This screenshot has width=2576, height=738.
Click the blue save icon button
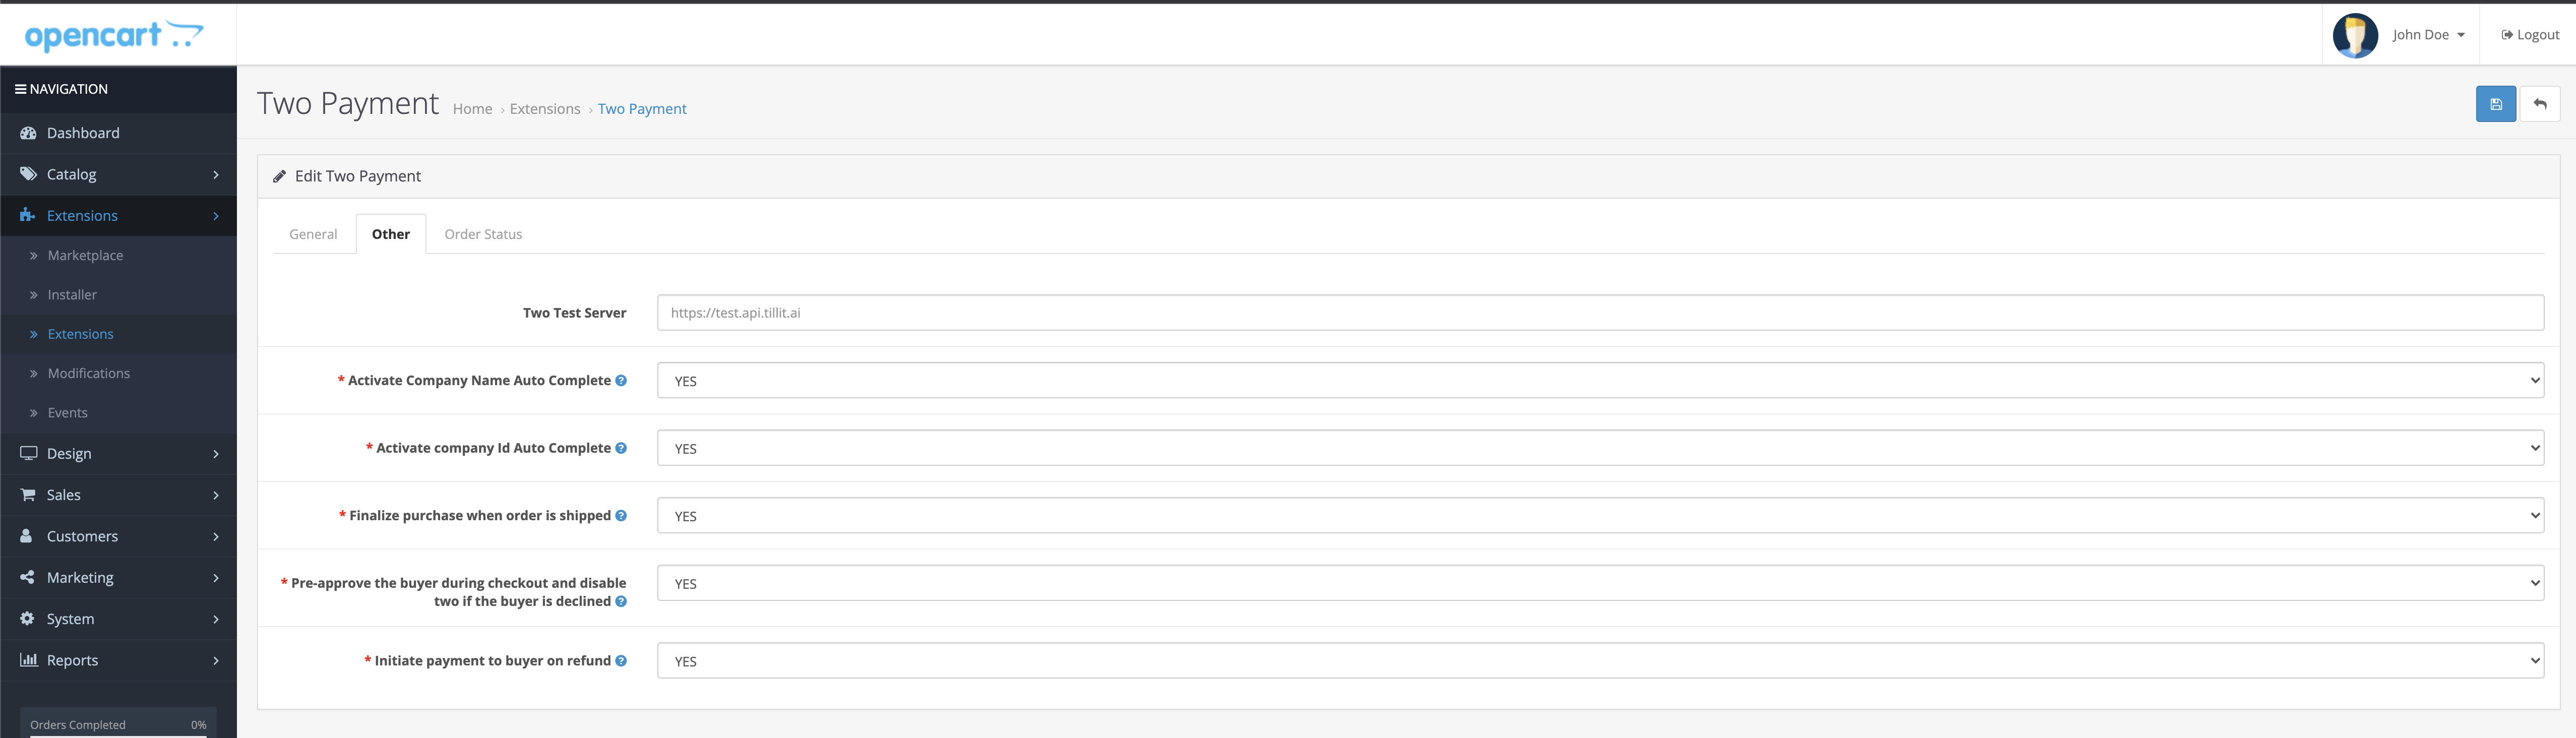pos(2495,104)
